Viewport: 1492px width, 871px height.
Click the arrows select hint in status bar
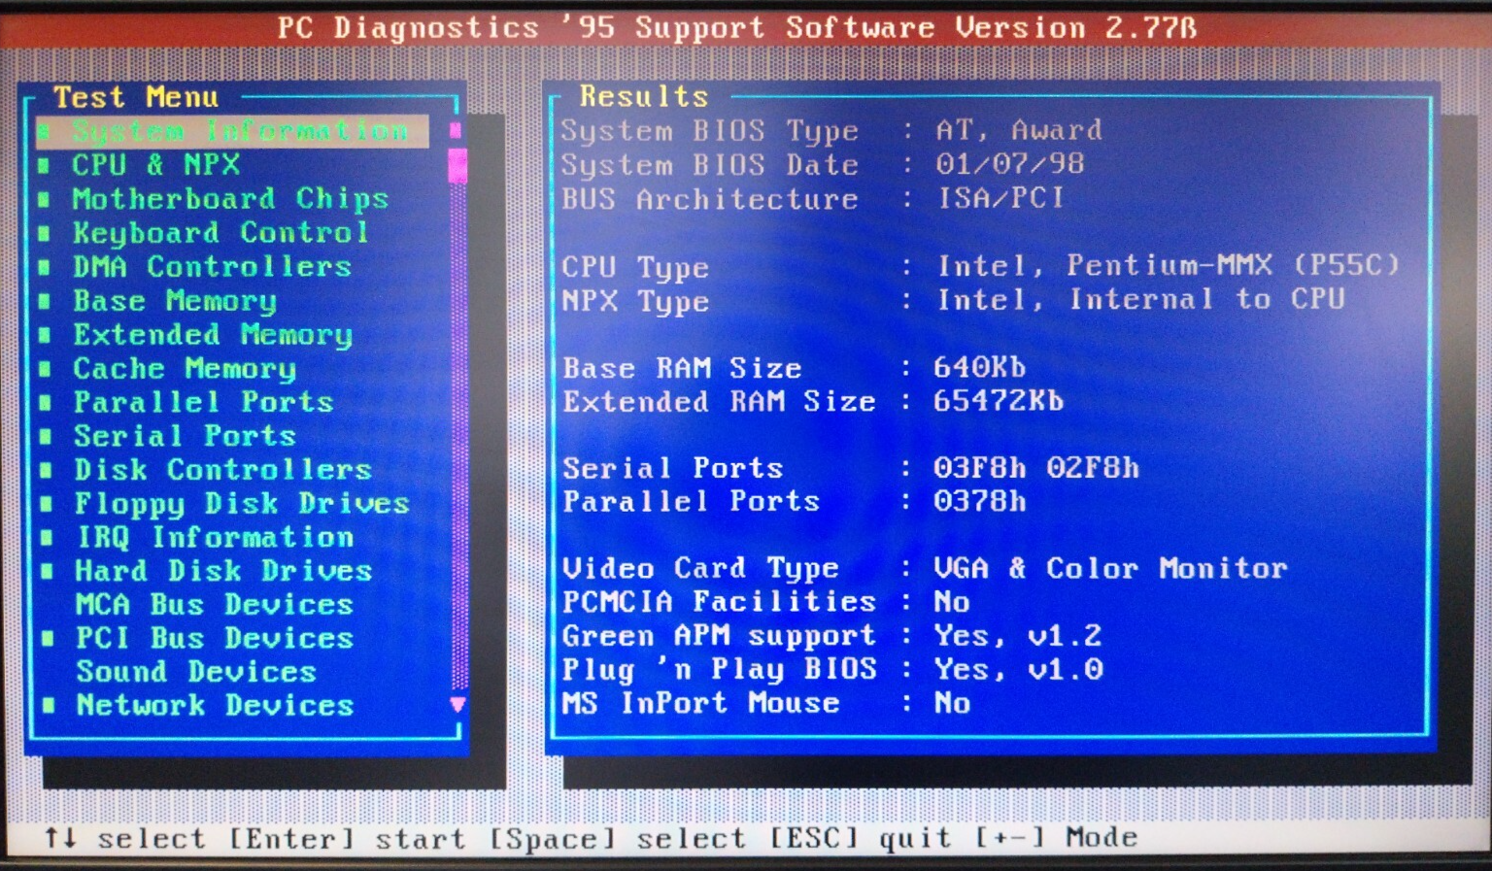pyautogui.click(x=125, y=838)
